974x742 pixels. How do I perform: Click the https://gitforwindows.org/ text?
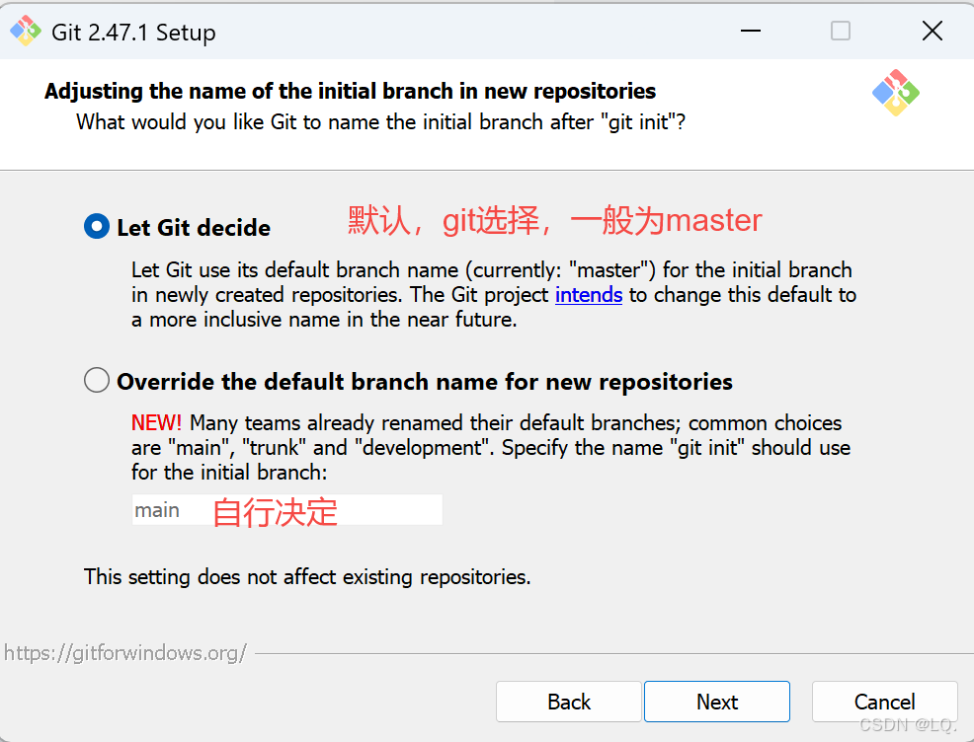click(x=125, y=652)
